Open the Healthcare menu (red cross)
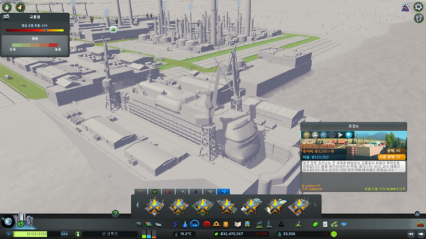426x239 pixels. click(x=206, y=224)
